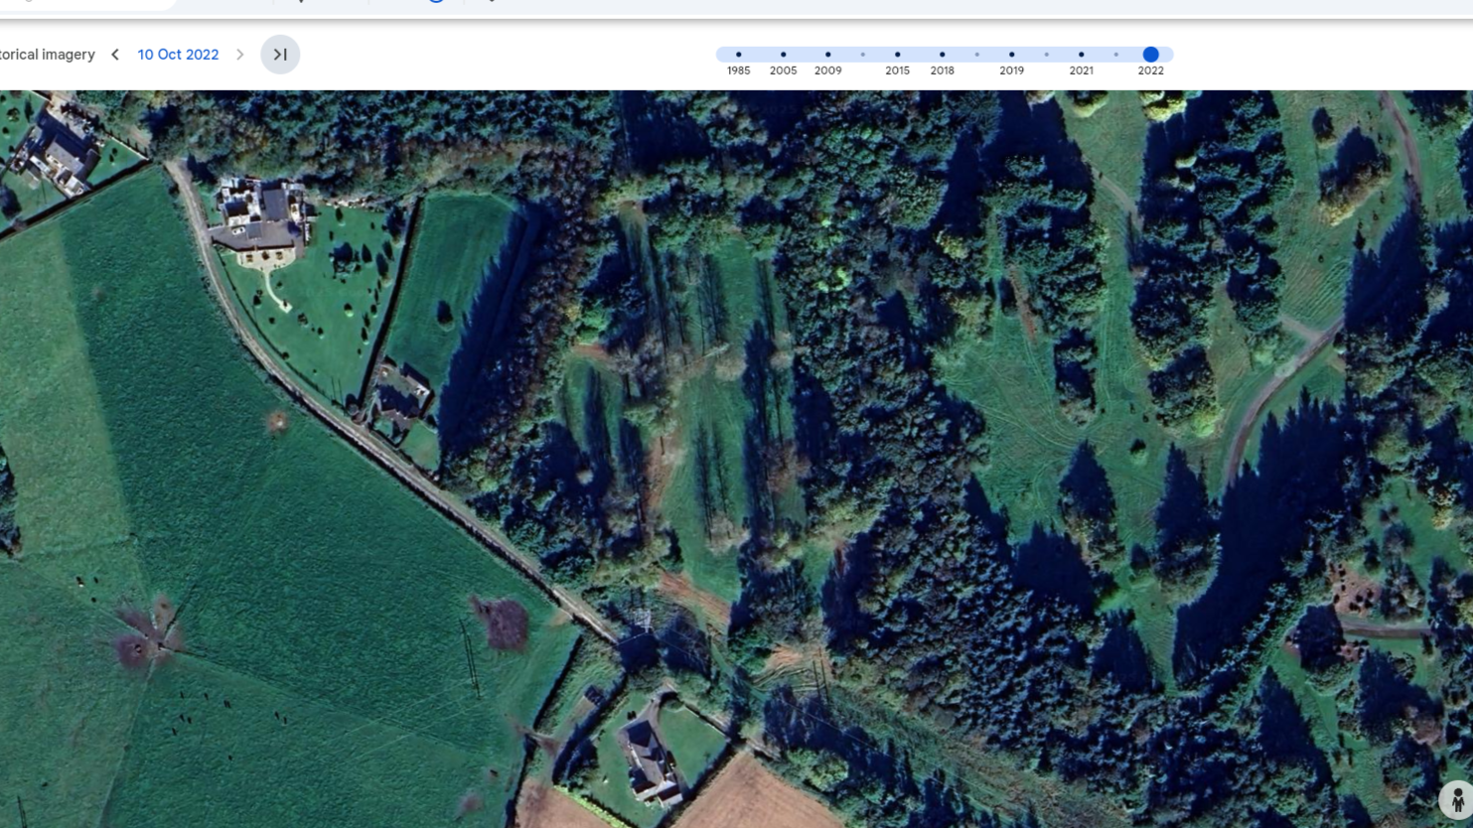Image resolution: width=1473 pixels, height=828 pixels.
Task: Select the 2009 point on the timeline
Action: coord(827,55)
